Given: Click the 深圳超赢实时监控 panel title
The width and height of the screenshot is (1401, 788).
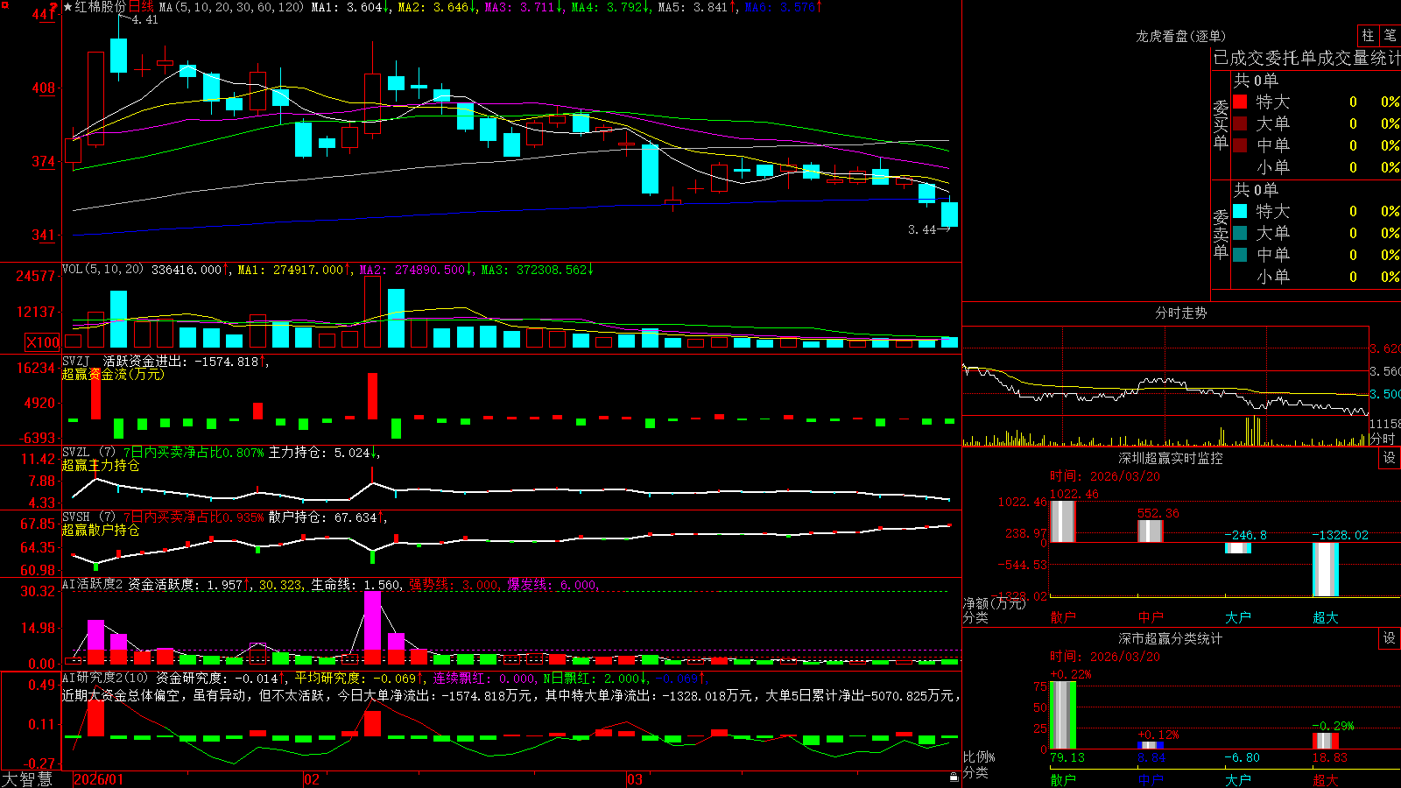Looking at the screenshot, I should (1171, 458).
